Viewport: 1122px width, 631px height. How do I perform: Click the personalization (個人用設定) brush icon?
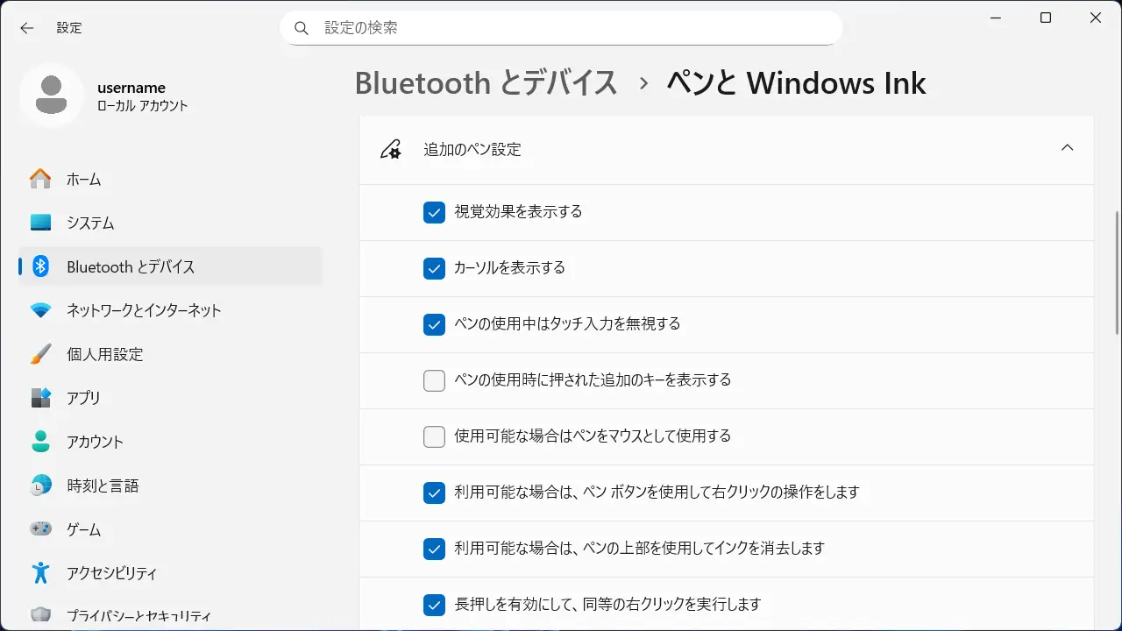tap(40, 354)
